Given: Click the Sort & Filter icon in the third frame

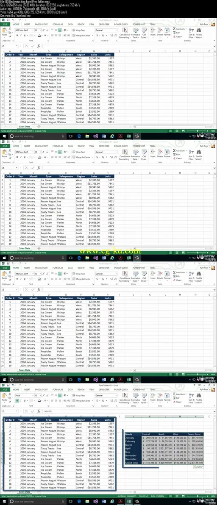Looking at the screenshot, I should (x=191, y=274).
